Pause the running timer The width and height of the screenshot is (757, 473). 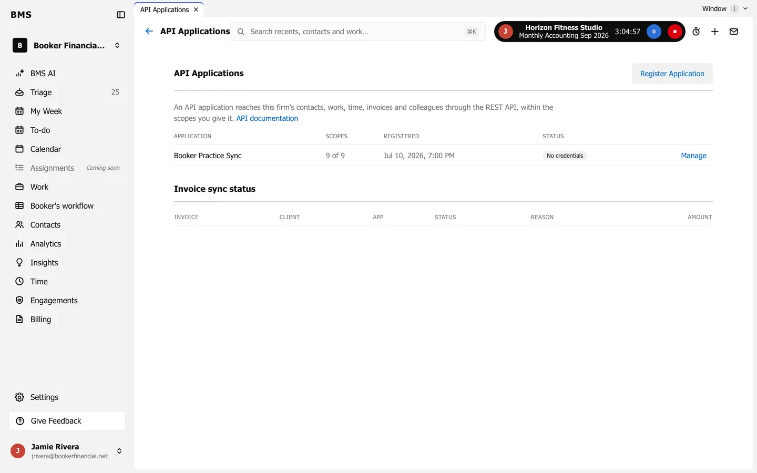654,32
